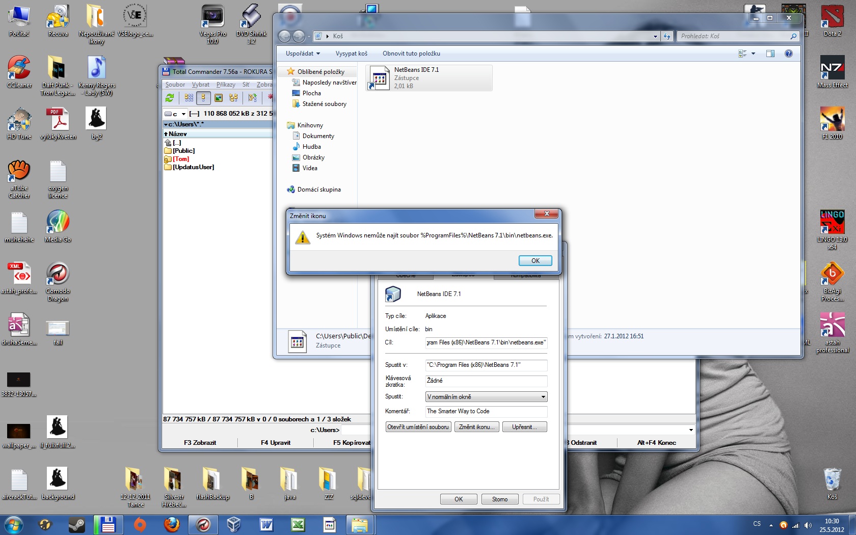
Task: Select Dokumenty library in navigation pane
Action: (x=313, y=136)
